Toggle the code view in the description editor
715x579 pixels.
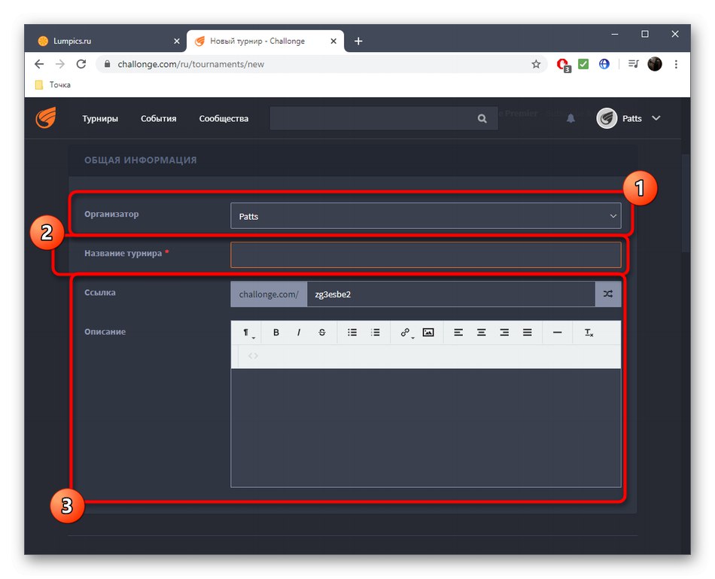pyautogui.click(x=253, y=356)
